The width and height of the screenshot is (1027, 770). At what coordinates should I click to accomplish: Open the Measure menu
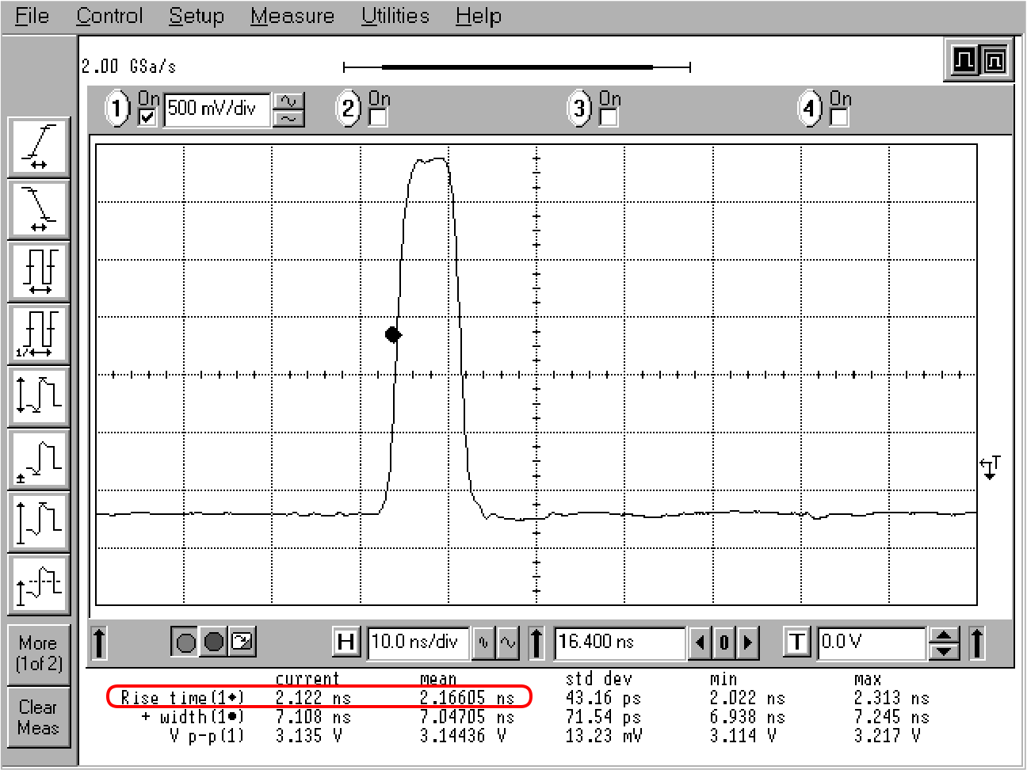pyautogui.click(x=292, y=16)
